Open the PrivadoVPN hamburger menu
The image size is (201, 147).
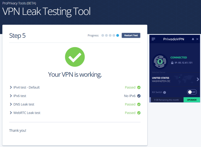coord(153,39)
